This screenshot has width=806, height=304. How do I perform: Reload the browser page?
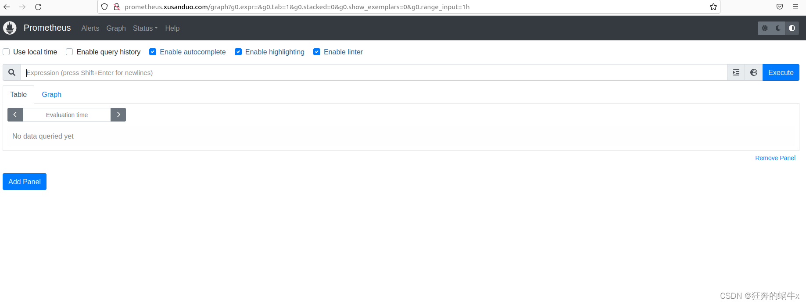tap(38, 7)
